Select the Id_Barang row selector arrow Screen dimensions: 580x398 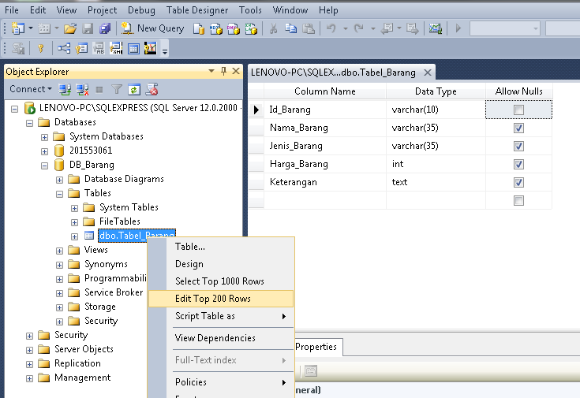click(x=256, y=110)
